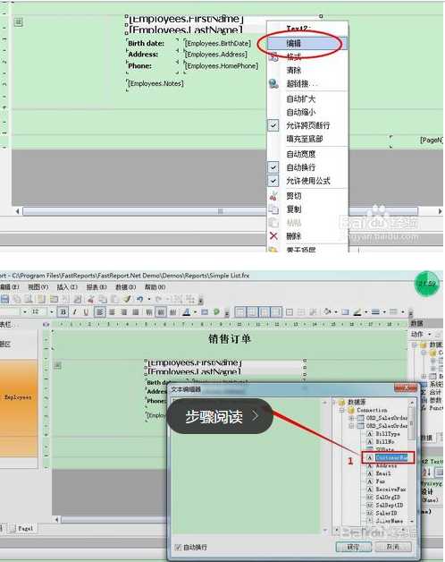445x562 pixels.
Task: Choose 编辑 in the context menu
Action: tap(306, 43)
